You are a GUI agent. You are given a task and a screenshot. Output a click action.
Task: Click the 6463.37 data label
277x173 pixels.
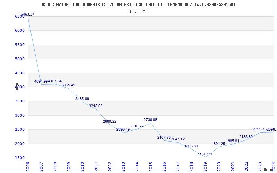[x=27, y=14]
